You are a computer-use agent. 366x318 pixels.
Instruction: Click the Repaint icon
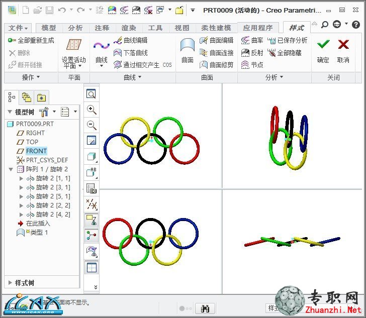[x=91, y=141]
